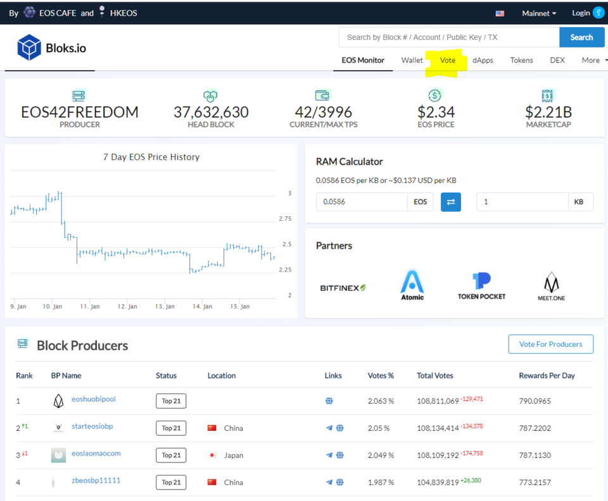This screenshot has width=608, height=501.
Task: Click the RAM calculator KB amount field
Action: [x=522, y=202]
